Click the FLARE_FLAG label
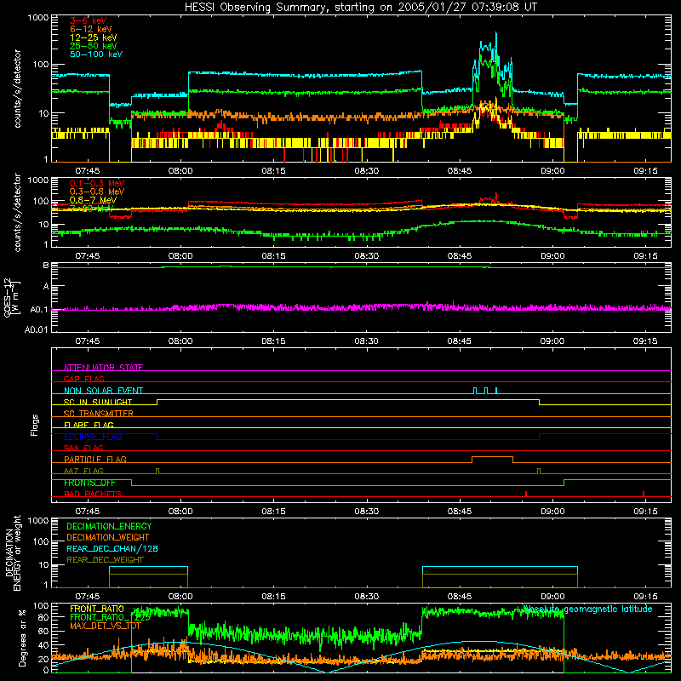Screen dimensions: 681x681 89,425
